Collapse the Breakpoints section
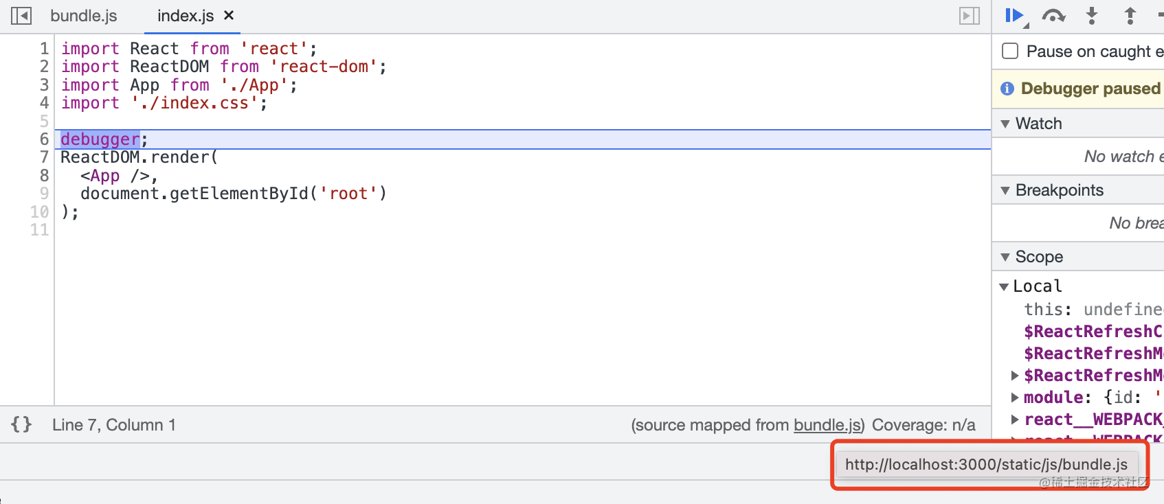This screenshot has width=1164, height=504. click(x=1005, y=190)
